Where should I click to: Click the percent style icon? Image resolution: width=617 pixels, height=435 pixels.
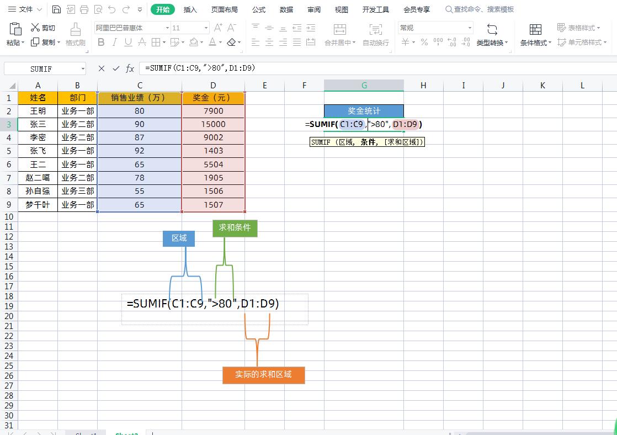[424, 42]
